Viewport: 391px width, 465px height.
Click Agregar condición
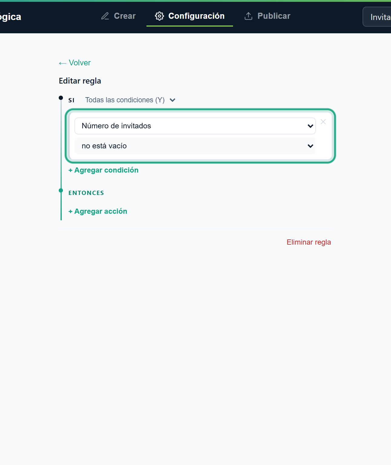[103, 170]
